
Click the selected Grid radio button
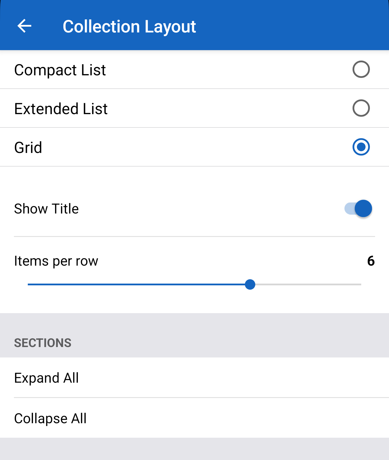361,147
